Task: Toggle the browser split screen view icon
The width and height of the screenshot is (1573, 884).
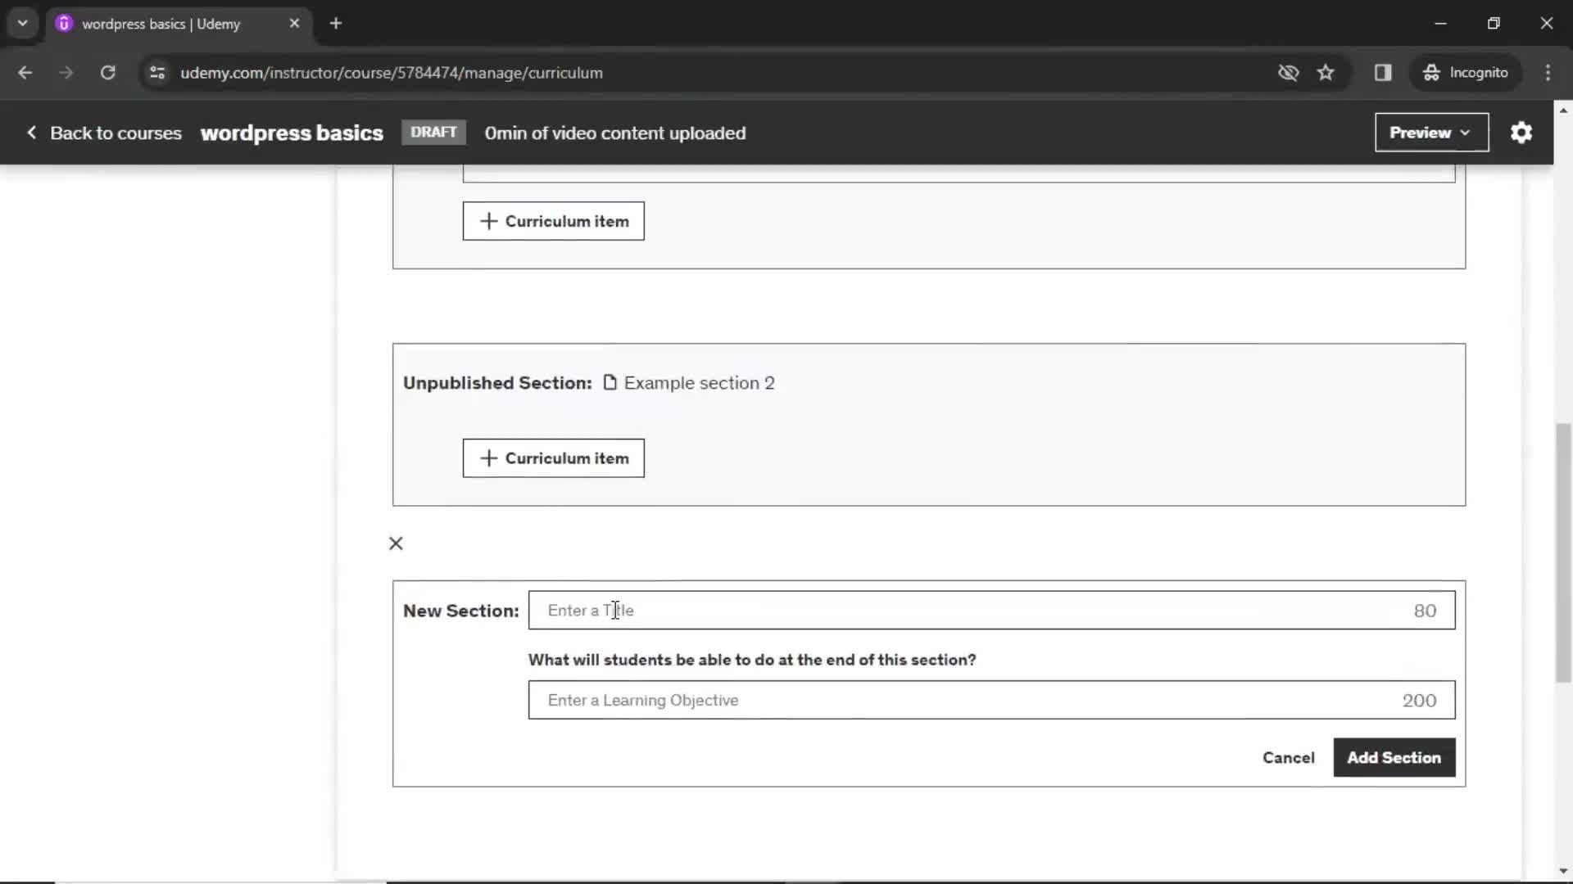Action: pos(1383,72)
